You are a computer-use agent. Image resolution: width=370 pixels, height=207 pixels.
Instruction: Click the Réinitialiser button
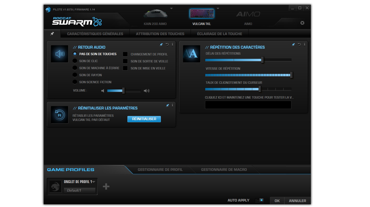point(144,119)
